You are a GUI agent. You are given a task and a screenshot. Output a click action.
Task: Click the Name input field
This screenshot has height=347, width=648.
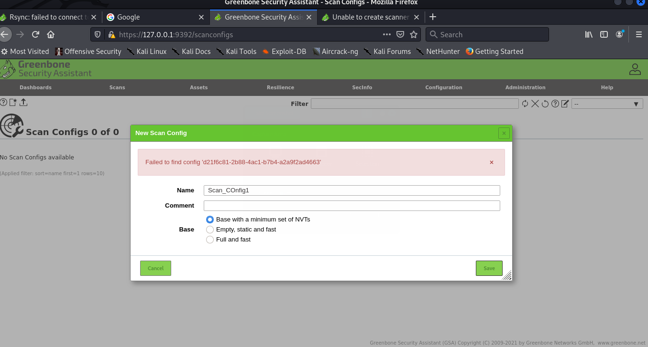(352, 190)
